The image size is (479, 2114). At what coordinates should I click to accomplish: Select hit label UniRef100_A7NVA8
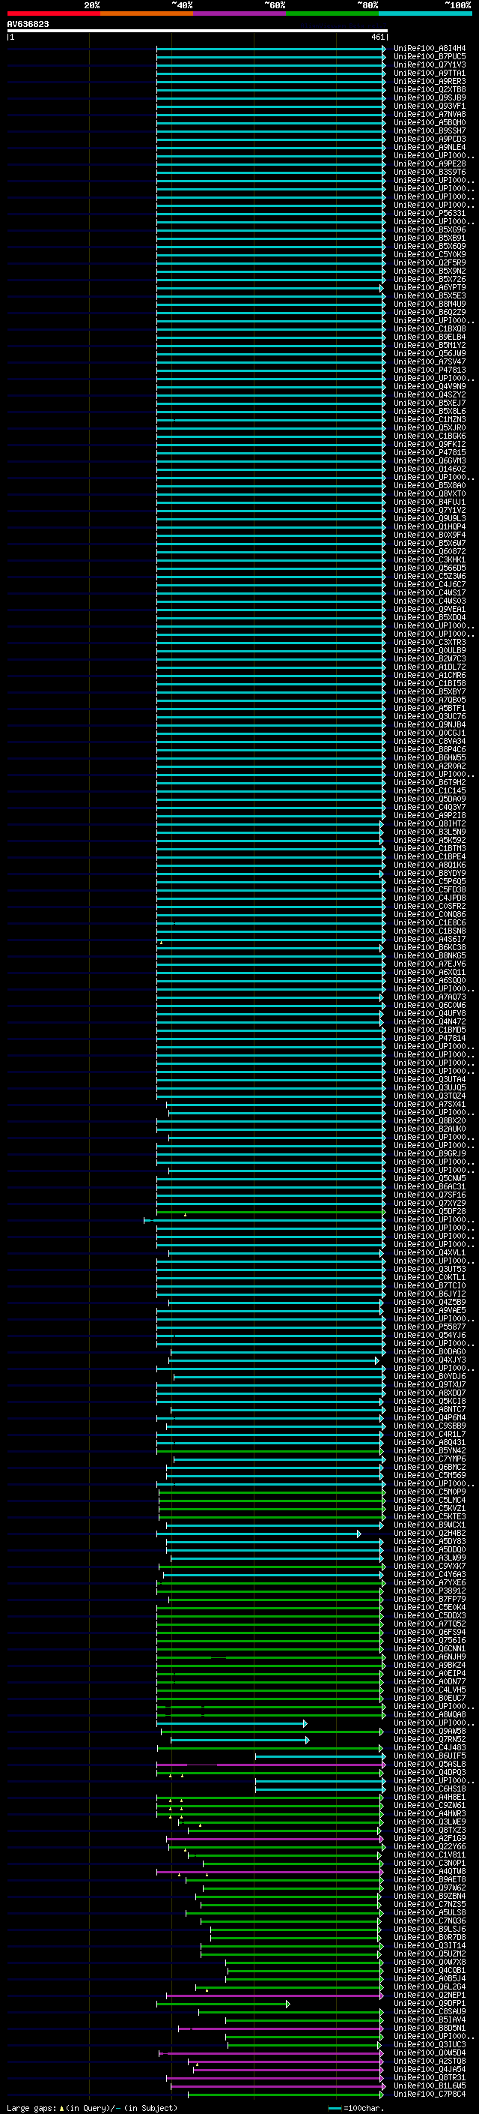430,114
